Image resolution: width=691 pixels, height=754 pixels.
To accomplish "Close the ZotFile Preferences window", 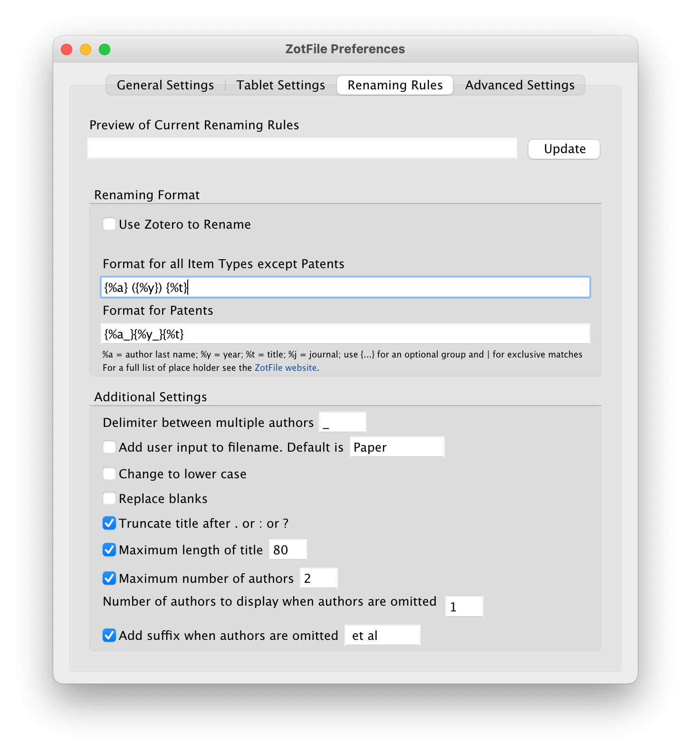I will [x=67, y=49].
